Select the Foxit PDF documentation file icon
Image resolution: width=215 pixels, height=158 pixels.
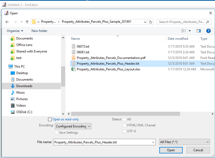tap(73, 58)
